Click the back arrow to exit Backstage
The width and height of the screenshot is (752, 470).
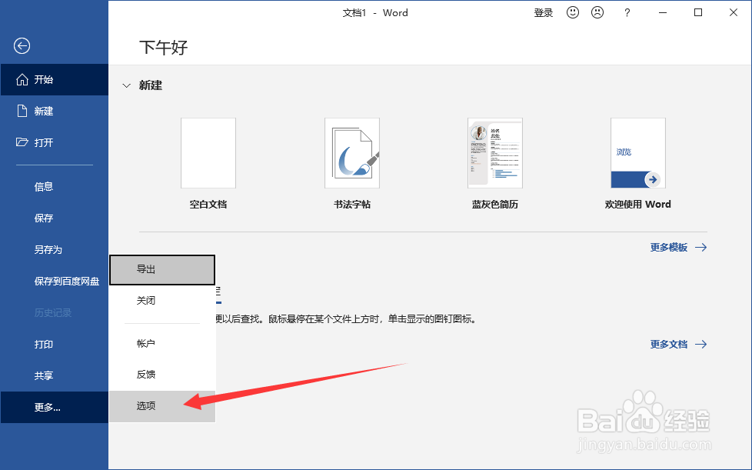pos(22,46)
